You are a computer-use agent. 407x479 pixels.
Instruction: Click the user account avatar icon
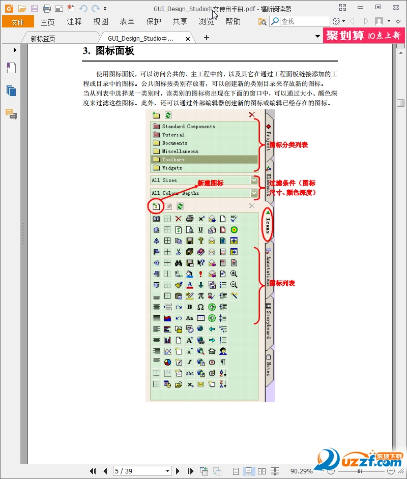pyautogui.click(x=379, y=21)
